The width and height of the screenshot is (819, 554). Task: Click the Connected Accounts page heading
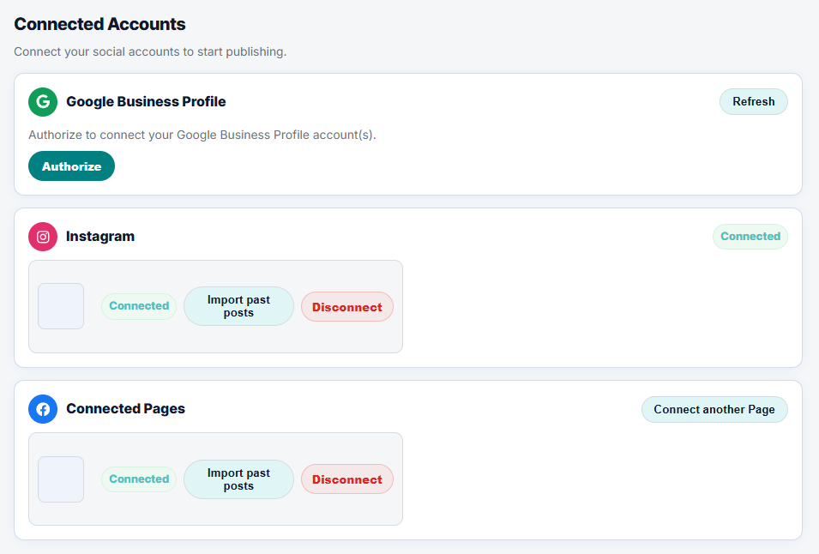tap(99, 24)
